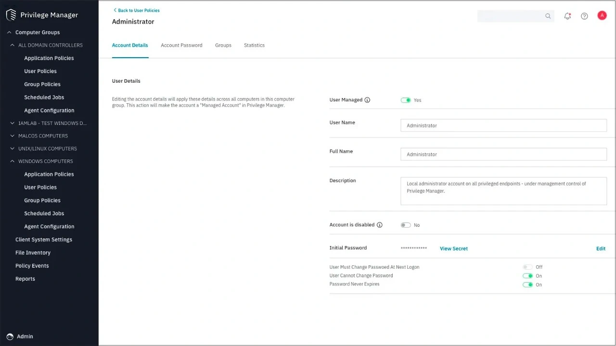
Task: Click the Privilege Manager logo icon
Action: tap(11, 15)
